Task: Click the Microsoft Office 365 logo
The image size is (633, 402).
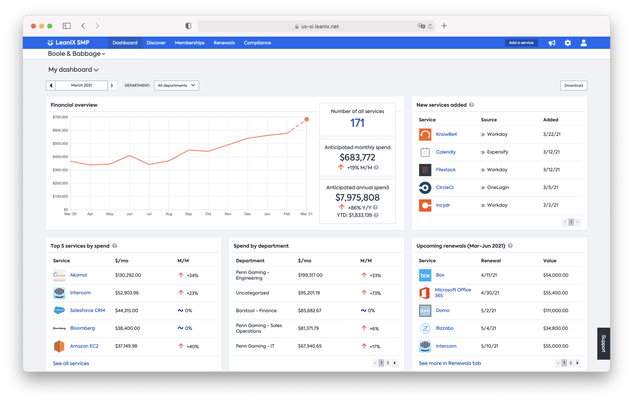Action: pos(425,293)
